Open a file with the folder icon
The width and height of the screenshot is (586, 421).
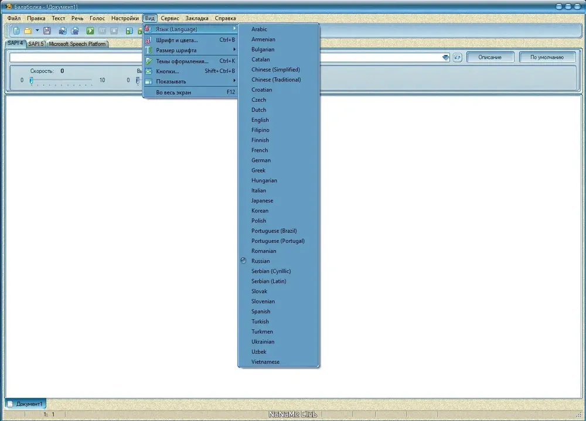[x=28, y=30]
